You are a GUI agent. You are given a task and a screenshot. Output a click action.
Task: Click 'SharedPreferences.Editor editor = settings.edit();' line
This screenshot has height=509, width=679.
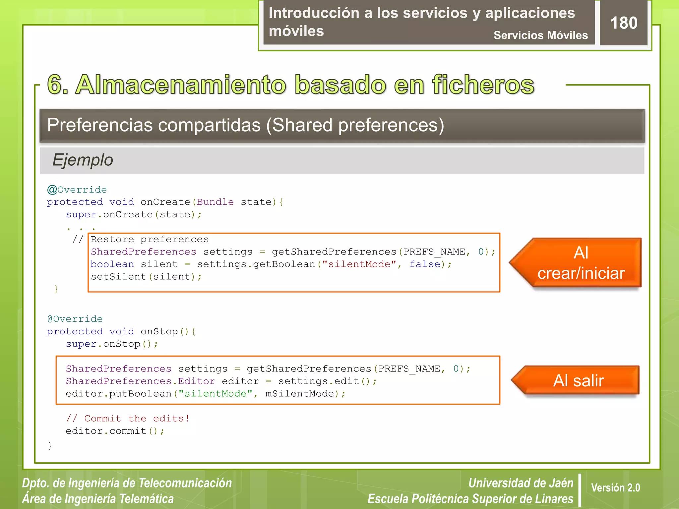[x=221, y=381]
